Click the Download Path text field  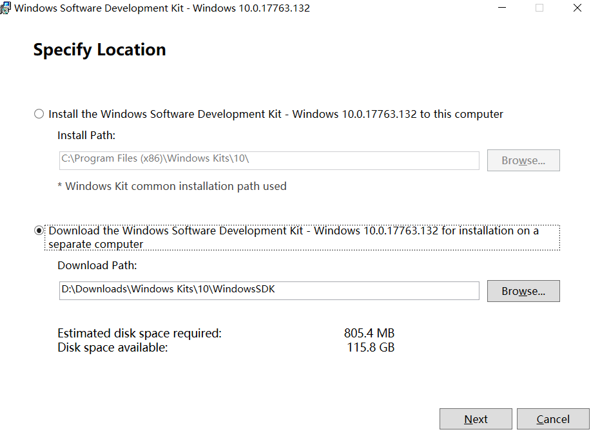[x=269, y=290]
